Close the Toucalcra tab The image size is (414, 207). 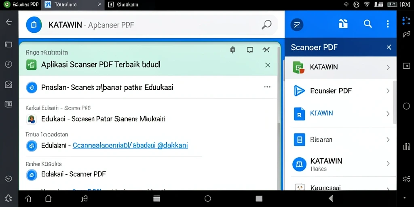click(99, 4)
